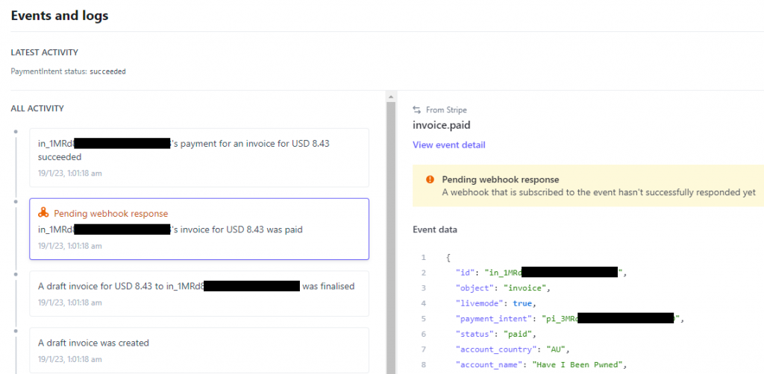
Task: Click the timeline dot beside draft invoice created
Action: [x=16, y=332]
